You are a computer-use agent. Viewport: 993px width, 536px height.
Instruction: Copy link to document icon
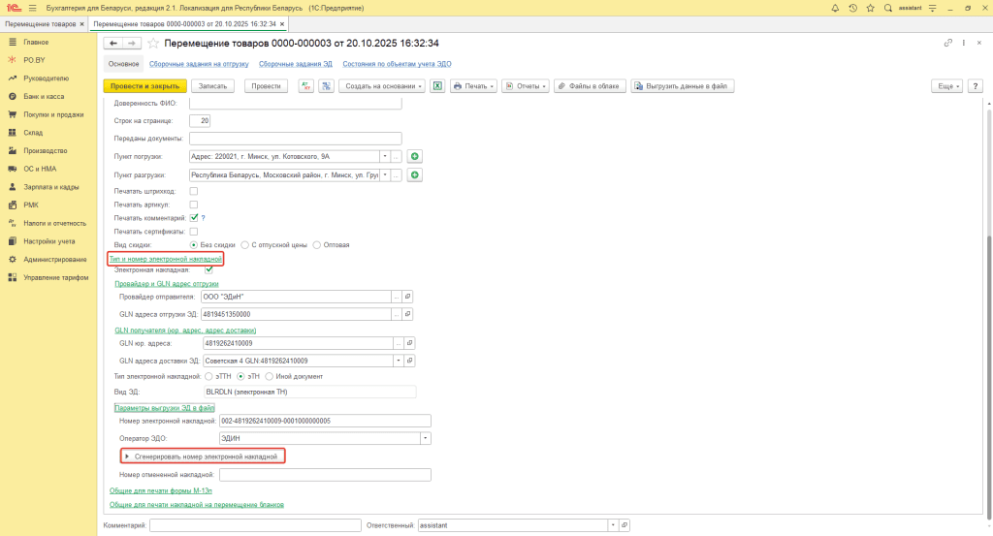point(947,44)
